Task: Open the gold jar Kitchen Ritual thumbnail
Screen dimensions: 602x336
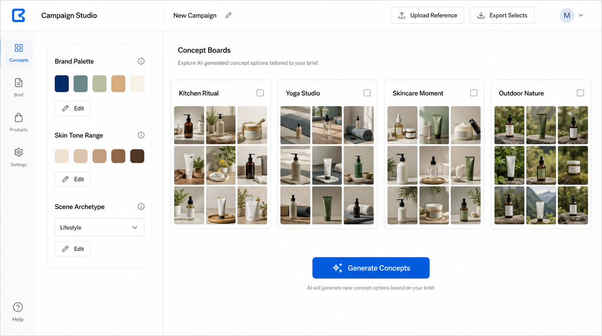Action: [x=252, y=125]
